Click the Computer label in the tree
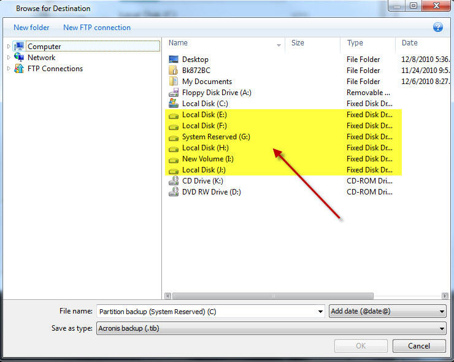 tap(44, 47)
